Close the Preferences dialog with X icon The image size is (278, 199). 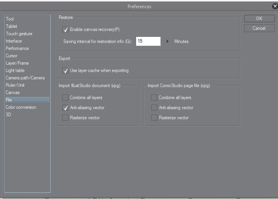click(275, 6)
